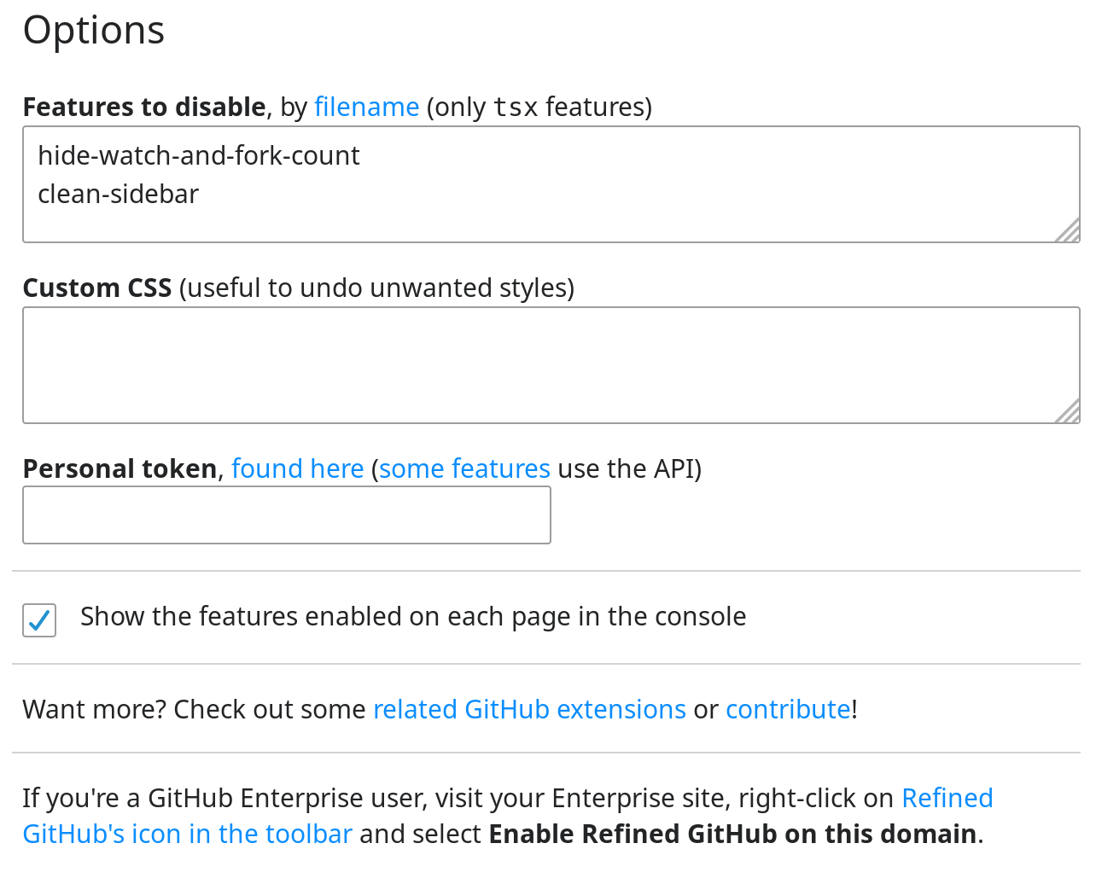This screenshot has height=884, width=1096.
Task: Click the Personal token input field
Action: 286,514
